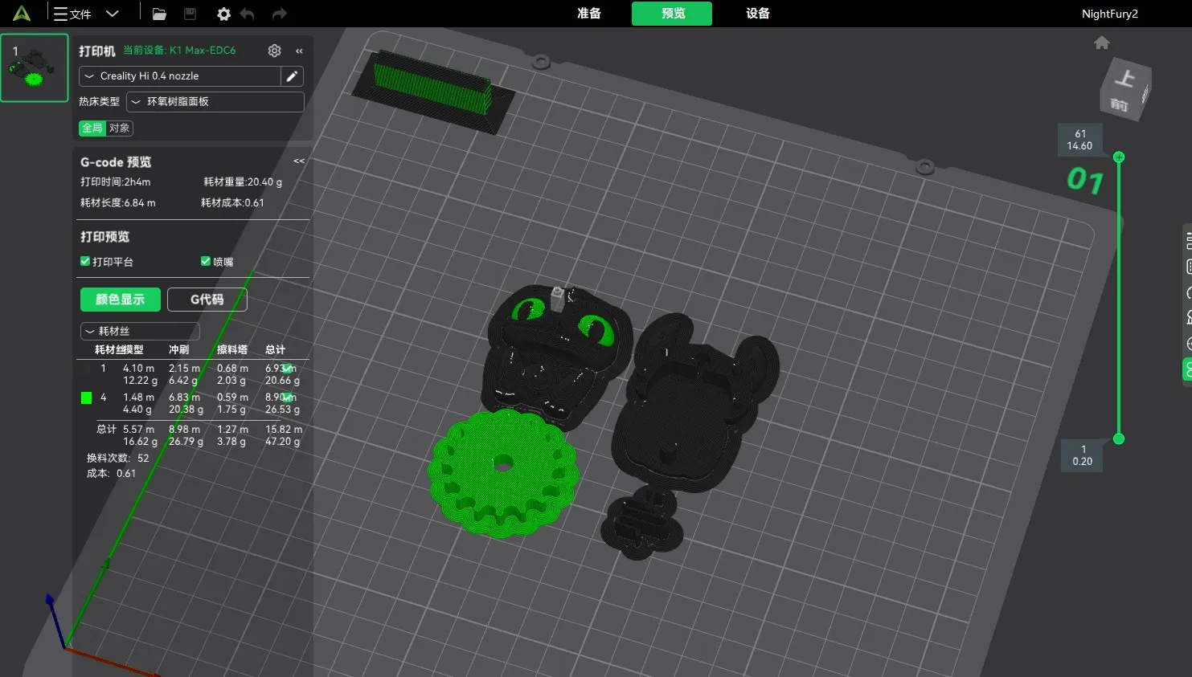Collapse the 打印机 panel with « arrow
Image resolution: width=1192 pixels, height=677 pixels.
(x=299, y=51)
